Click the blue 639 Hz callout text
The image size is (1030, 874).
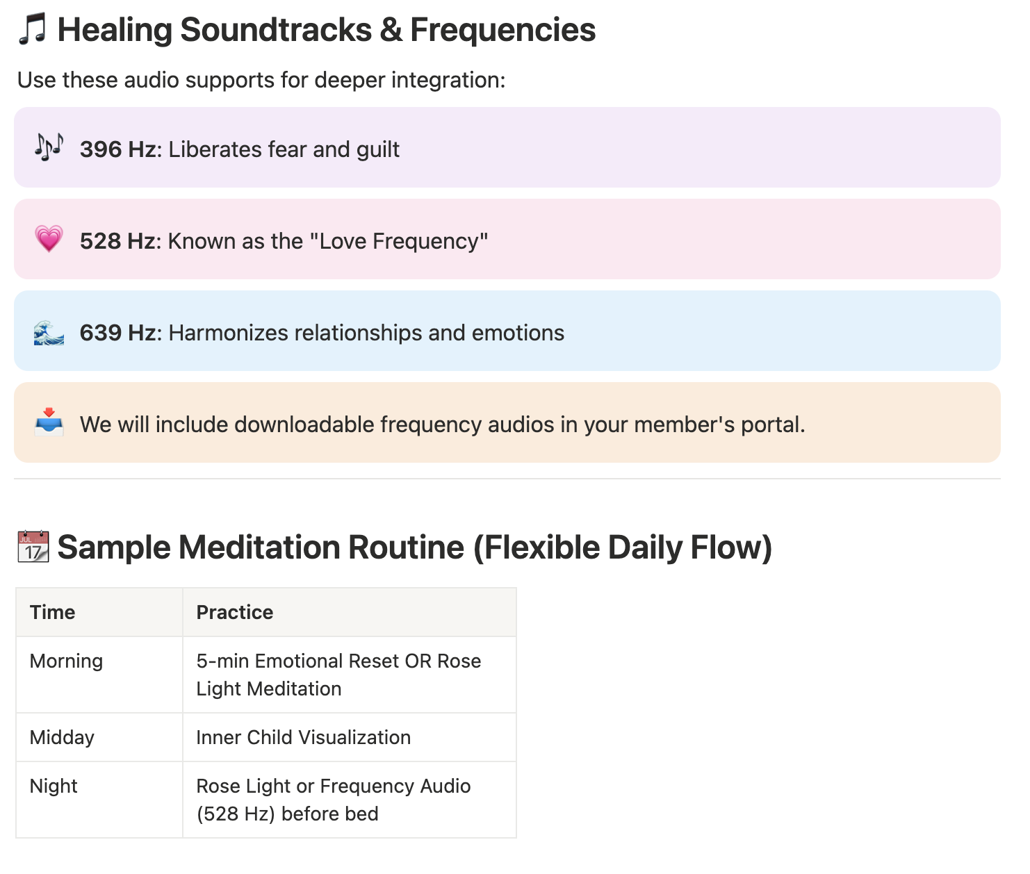tap(322, 333)
